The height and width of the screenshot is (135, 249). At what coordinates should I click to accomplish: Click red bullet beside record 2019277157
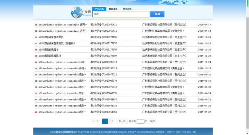tap(36, 43)
